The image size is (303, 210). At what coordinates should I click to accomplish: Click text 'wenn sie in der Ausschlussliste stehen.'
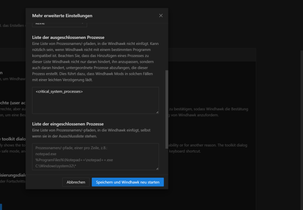[x=64, y=136]
